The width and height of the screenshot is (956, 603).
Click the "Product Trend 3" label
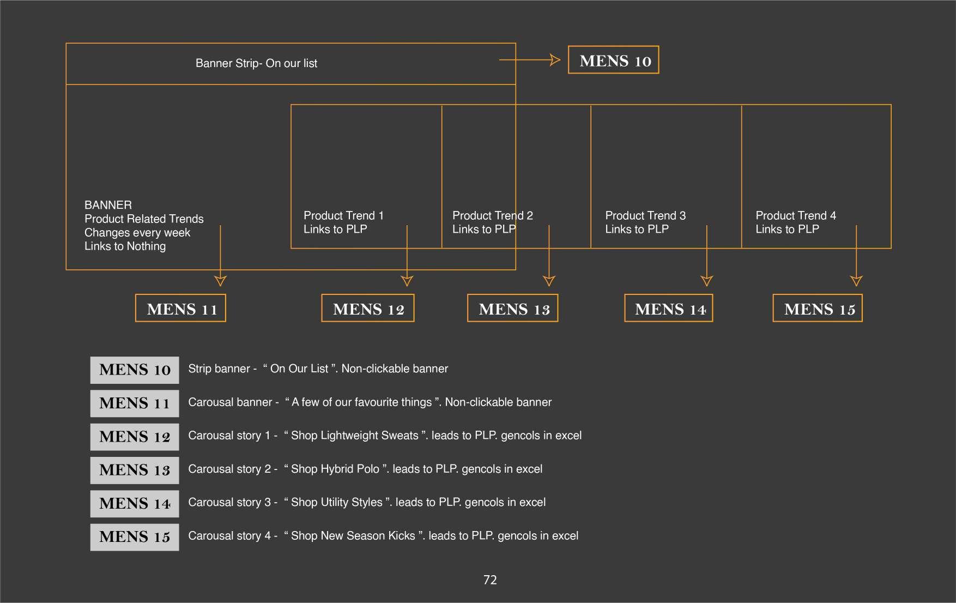pos(645,215)
